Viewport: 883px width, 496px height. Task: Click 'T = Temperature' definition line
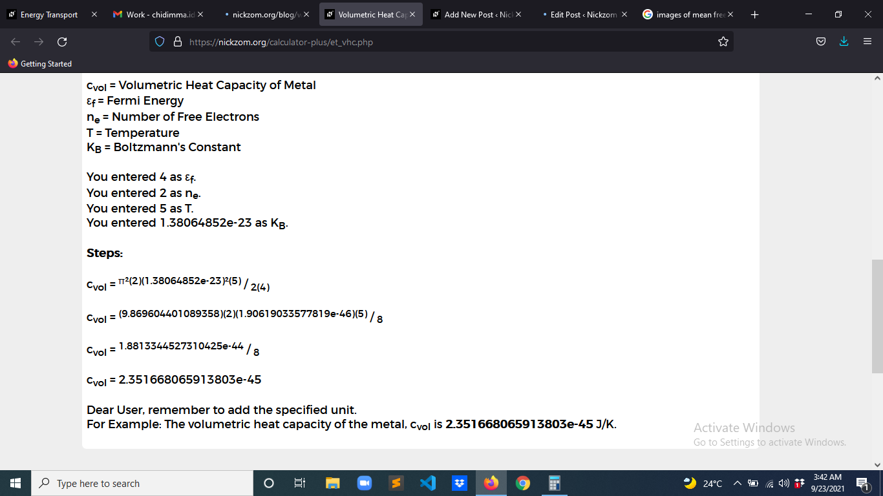click(133, 132)
